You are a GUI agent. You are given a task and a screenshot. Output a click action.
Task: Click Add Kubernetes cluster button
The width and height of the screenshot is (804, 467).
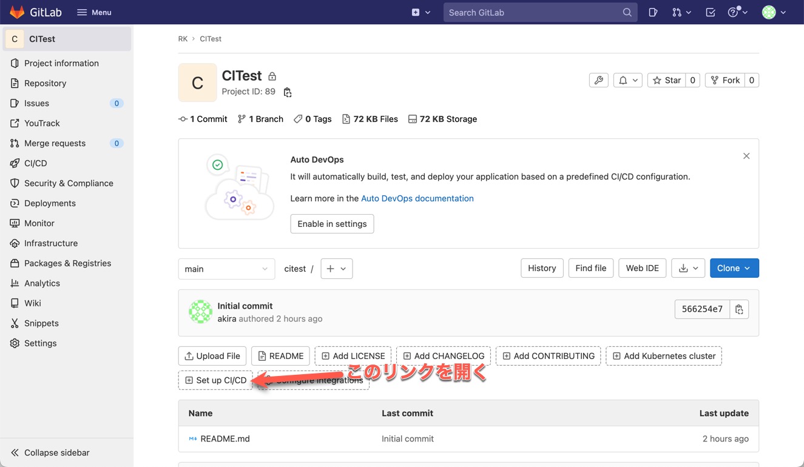click(664, 356)
